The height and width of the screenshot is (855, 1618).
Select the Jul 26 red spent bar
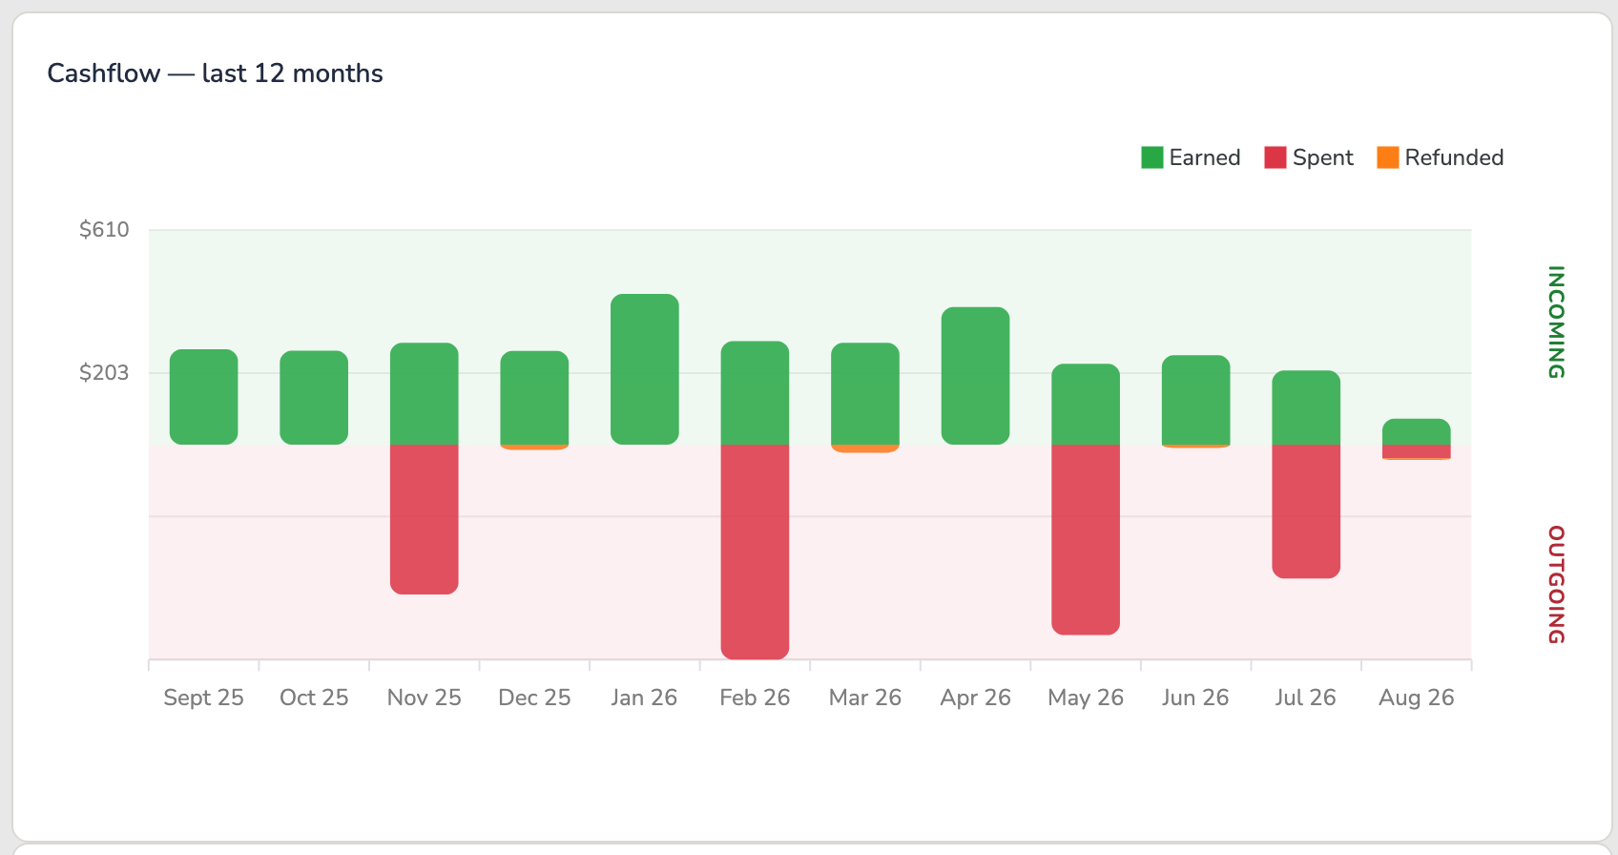click(1306, 511)
